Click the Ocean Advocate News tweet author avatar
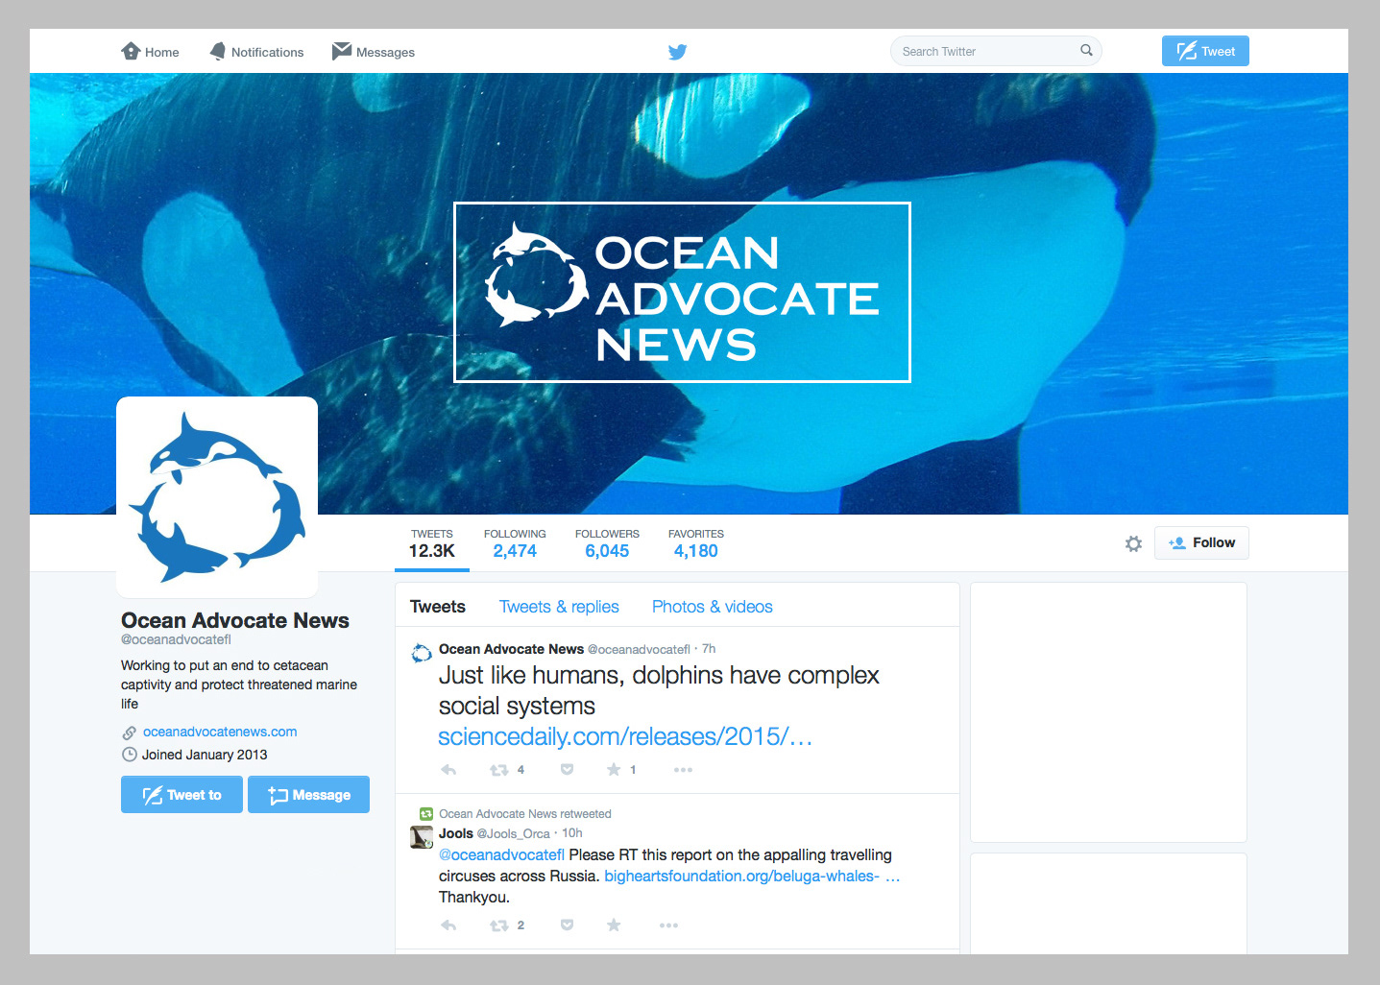 (x=422, y=654)
